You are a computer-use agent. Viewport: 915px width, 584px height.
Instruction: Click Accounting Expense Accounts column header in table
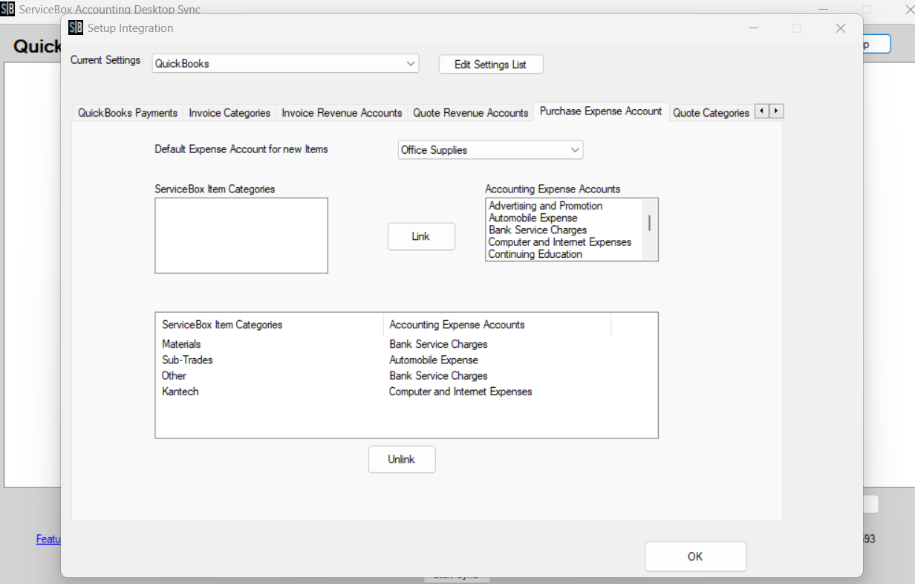[x=497, y=325]
